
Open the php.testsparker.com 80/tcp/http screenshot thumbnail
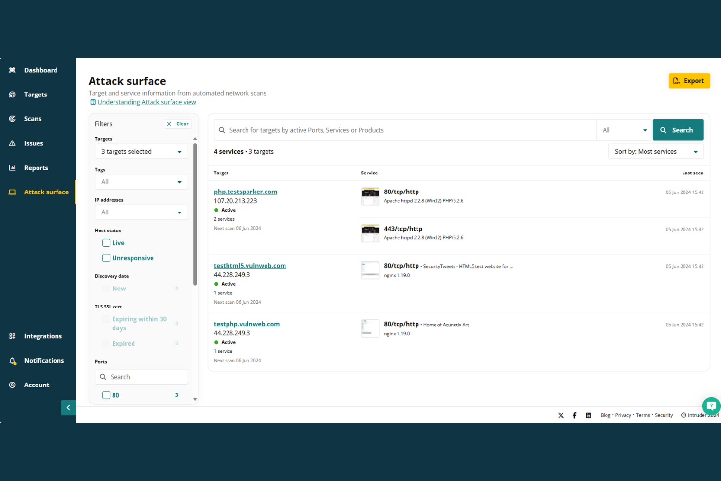[x=370, y=196]
